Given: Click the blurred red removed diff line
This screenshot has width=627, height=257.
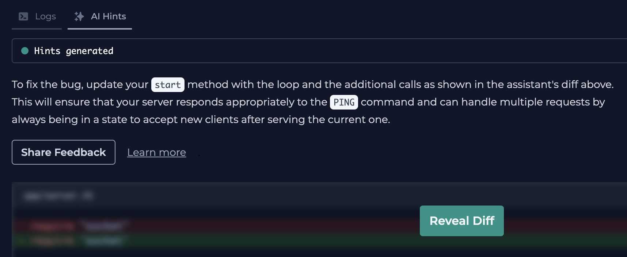Looking at the screenshot, I should click(x=319, y=226).
